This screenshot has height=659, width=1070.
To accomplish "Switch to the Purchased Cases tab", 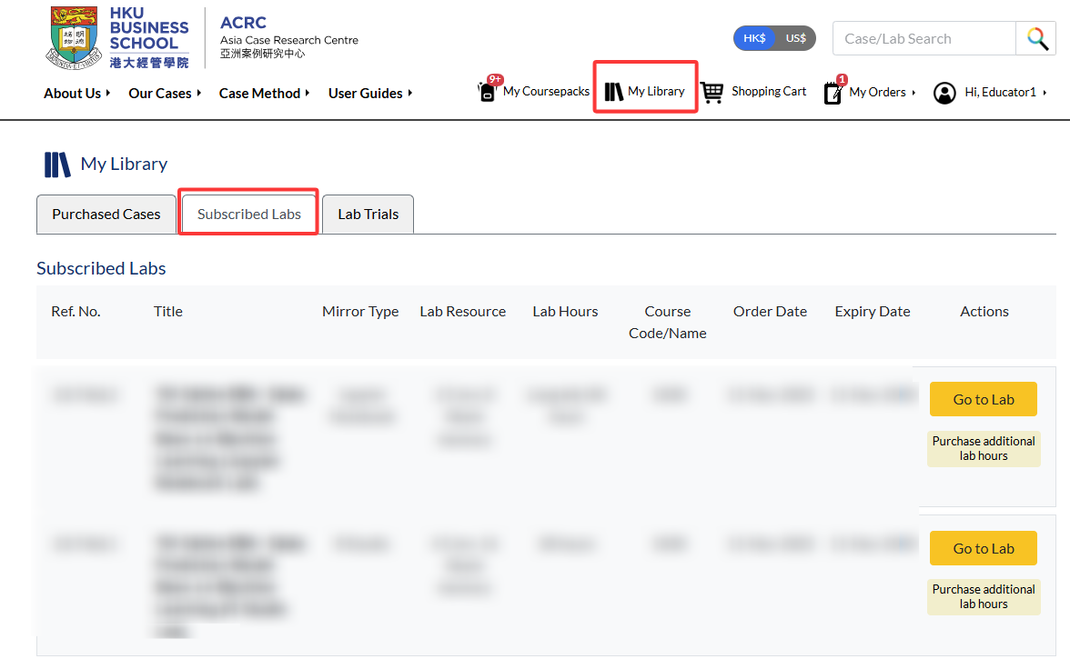I will tap(106, 214).
